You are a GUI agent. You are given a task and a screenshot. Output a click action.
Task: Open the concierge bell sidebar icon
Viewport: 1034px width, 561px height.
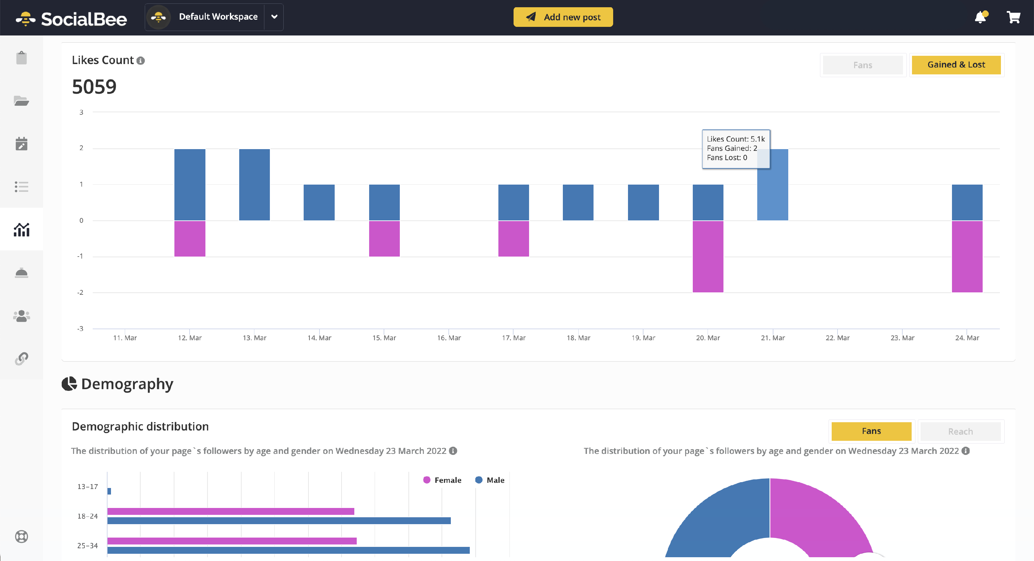coord(22,273)
